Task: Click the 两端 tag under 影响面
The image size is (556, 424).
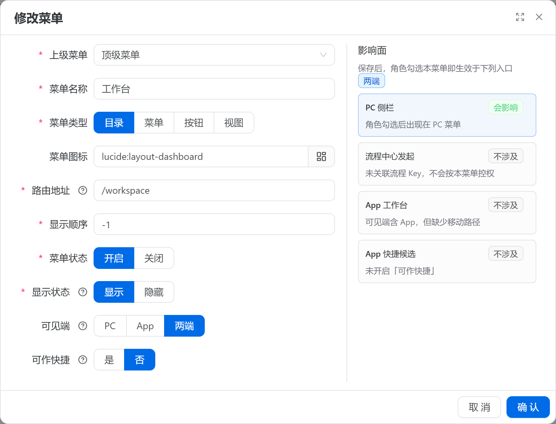Action: pos(372,81)
